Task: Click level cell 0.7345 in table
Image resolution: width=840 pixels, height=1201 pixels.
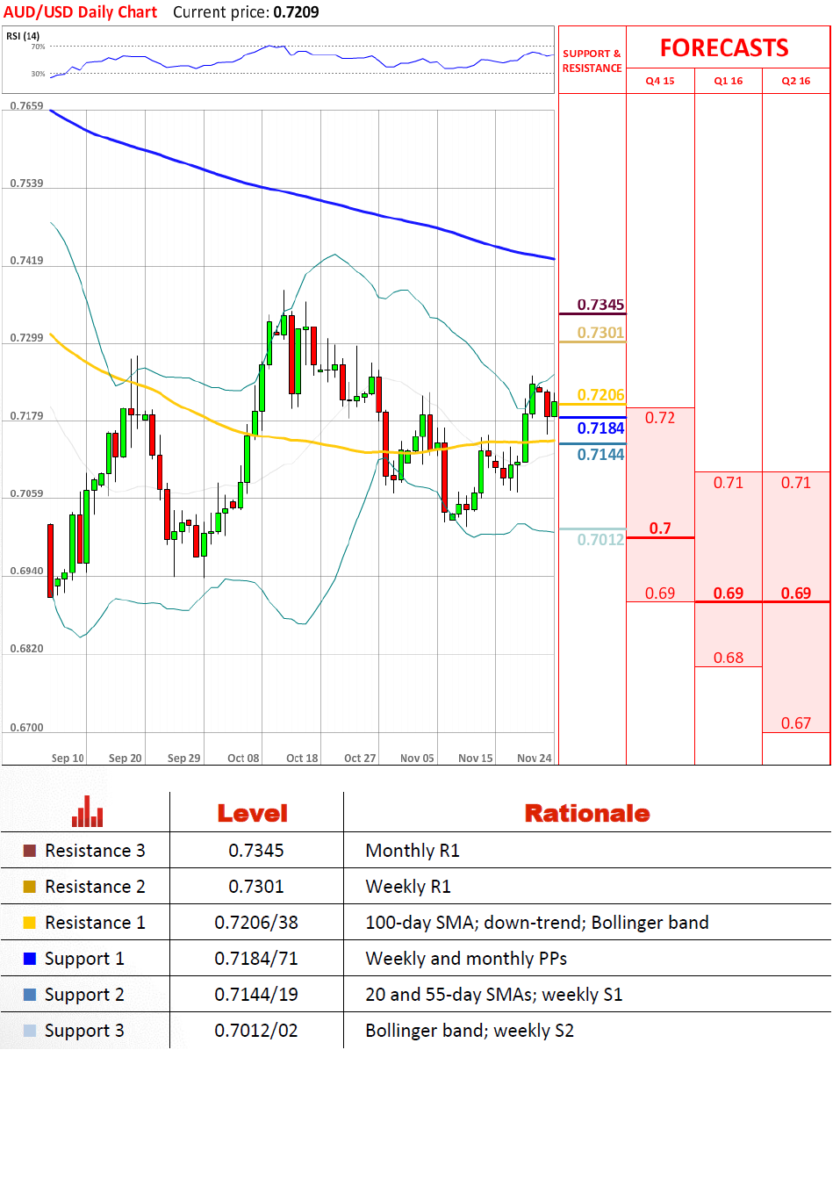Action: pos(256,851)
